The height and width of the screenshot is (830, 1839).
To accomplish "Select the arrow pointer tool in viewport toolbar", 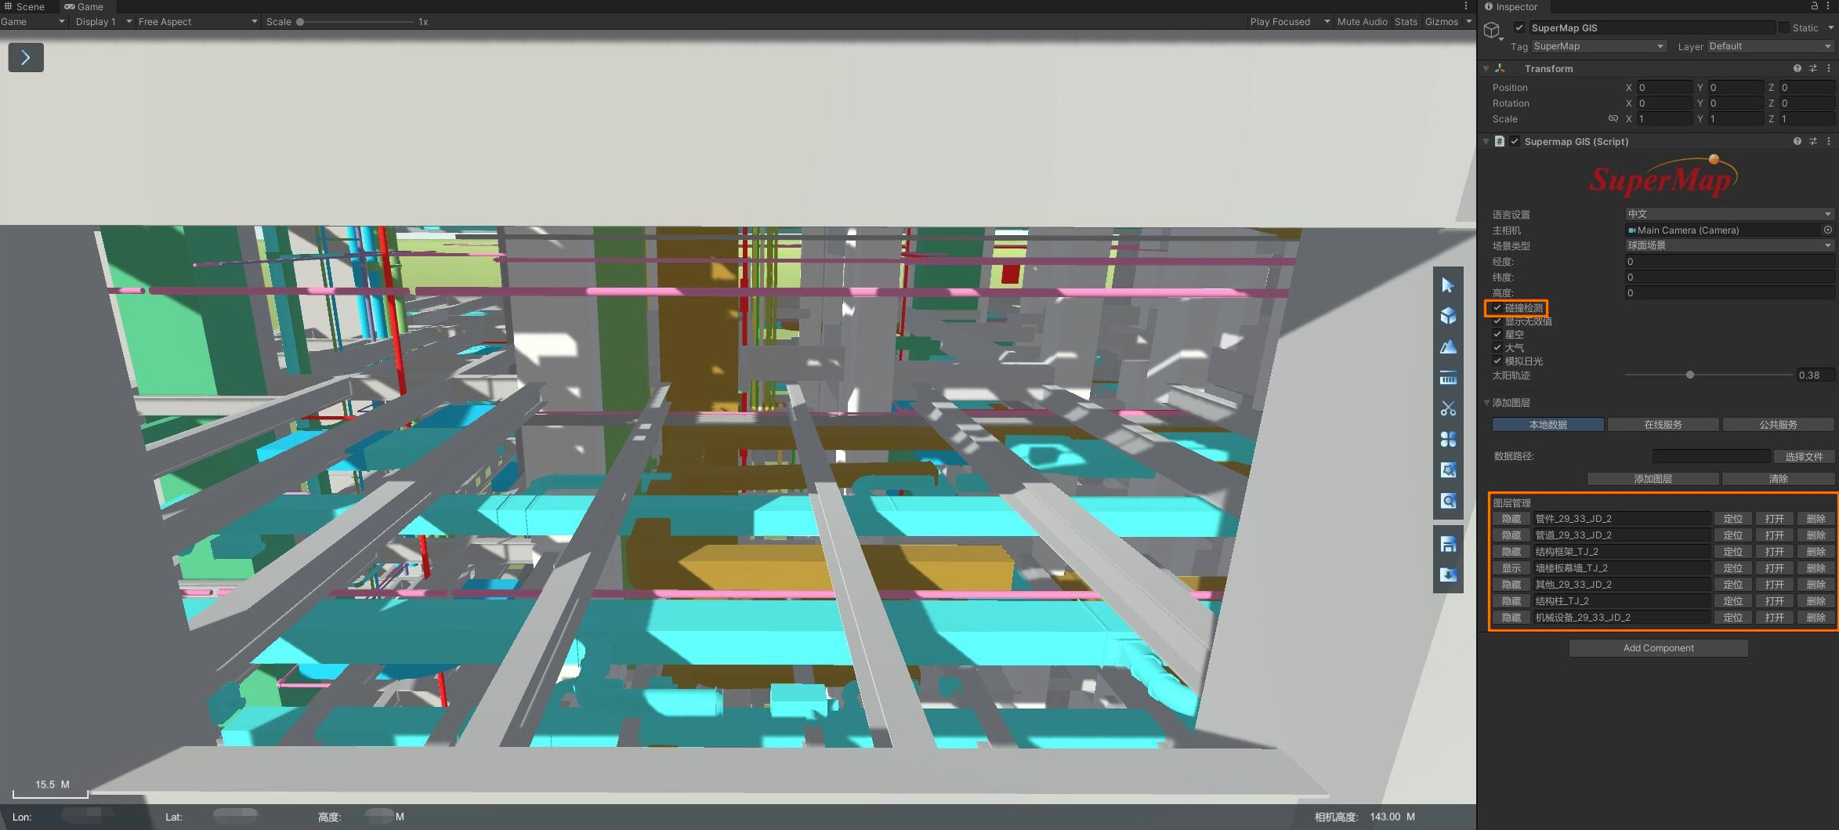I will tap(1448, 286).
